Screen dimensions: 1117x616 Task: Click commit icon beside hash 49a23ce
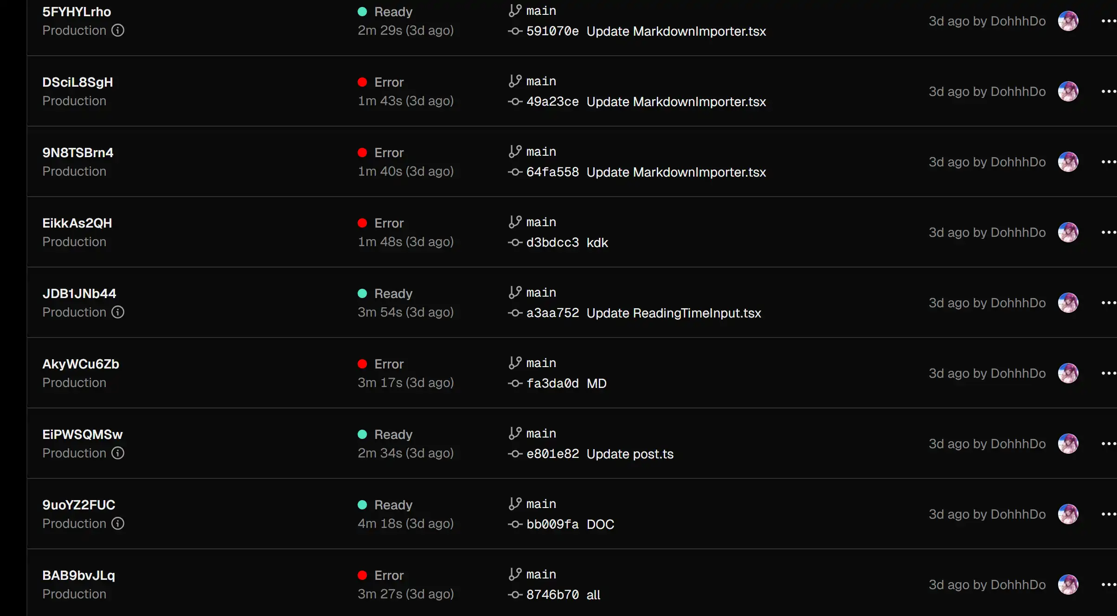coord(515,102)
